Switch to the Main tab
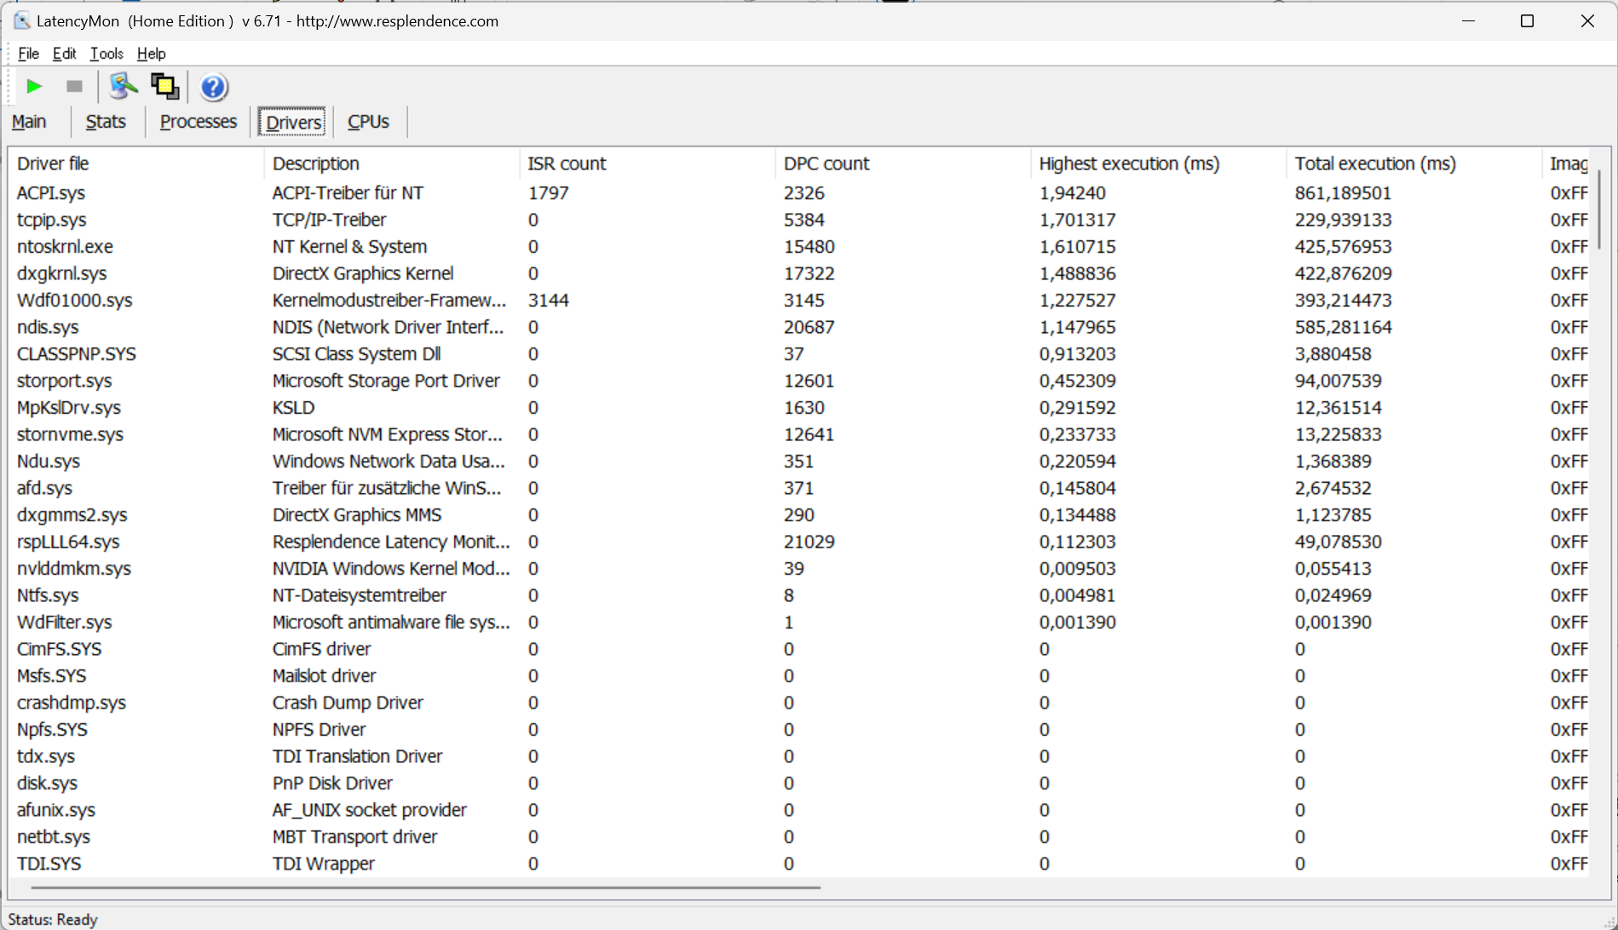This screenshot has height=930, width=1618. pyautogui.click(x=29, y=122)
